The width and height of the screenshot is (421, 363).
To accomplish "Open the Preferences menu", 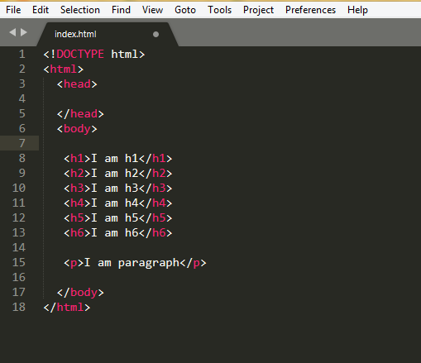I will 310,10.
